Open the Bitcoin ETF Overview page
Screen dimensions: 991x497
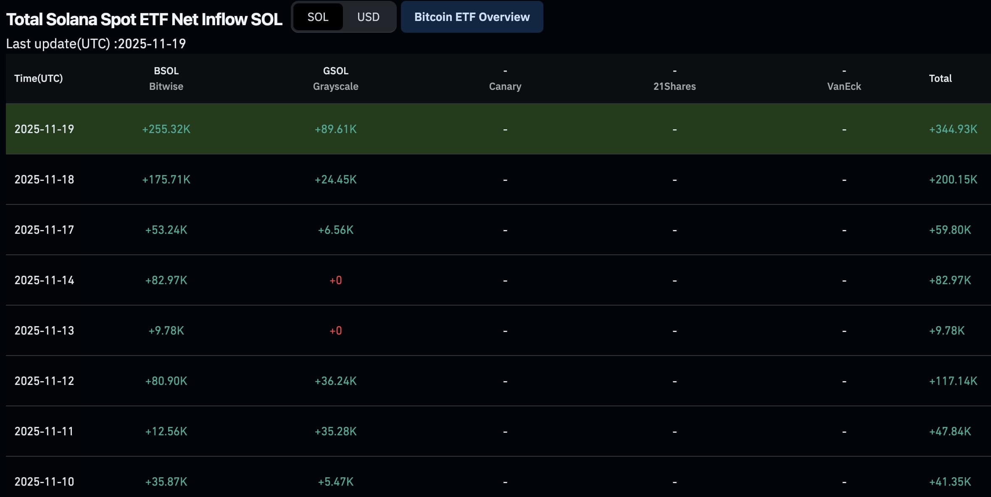click(472, 17)
